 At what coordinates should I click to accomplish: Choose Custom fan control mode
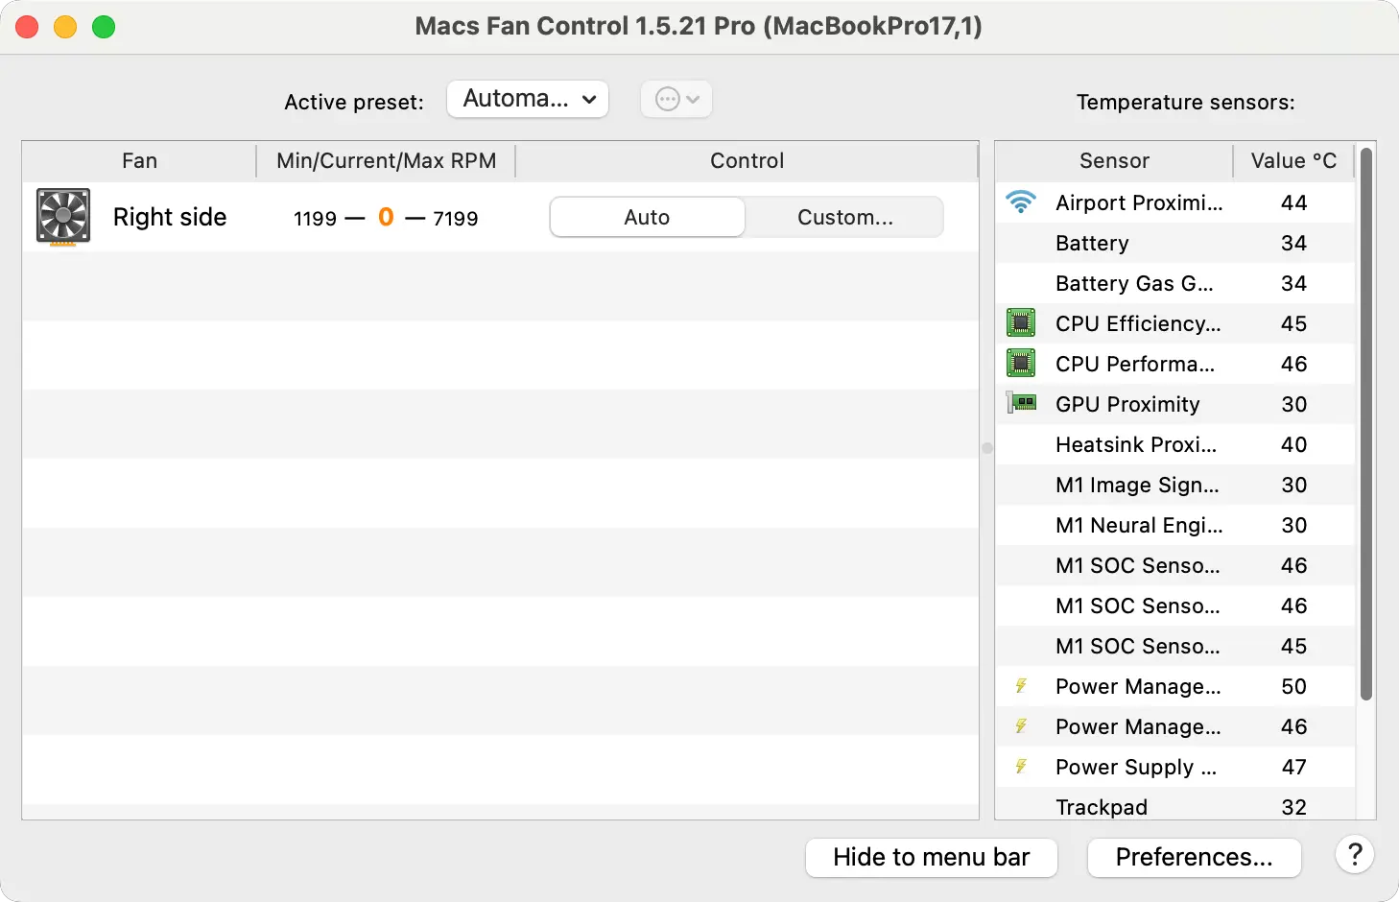pos(844,218)
